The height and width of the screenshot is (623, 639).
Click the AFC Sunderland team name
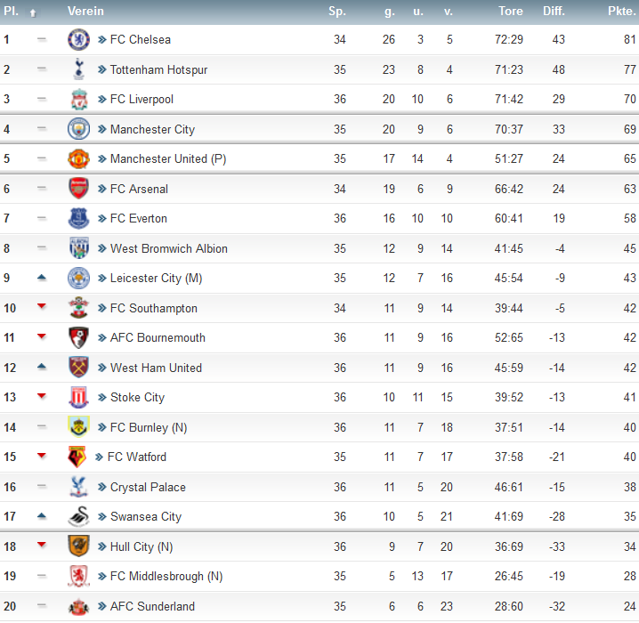click(x=152, y=606)
